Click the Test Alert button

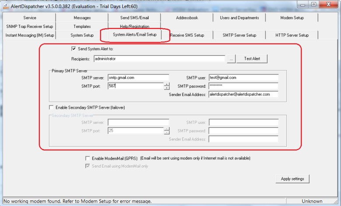(x=252, y=58)
